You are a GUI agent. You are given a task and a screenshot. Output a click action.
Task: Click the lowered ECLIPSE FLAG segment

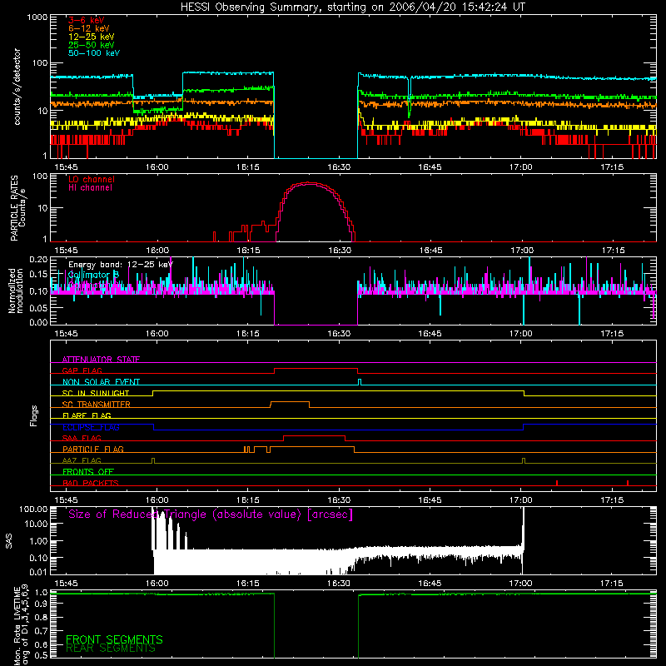(338, 430)
